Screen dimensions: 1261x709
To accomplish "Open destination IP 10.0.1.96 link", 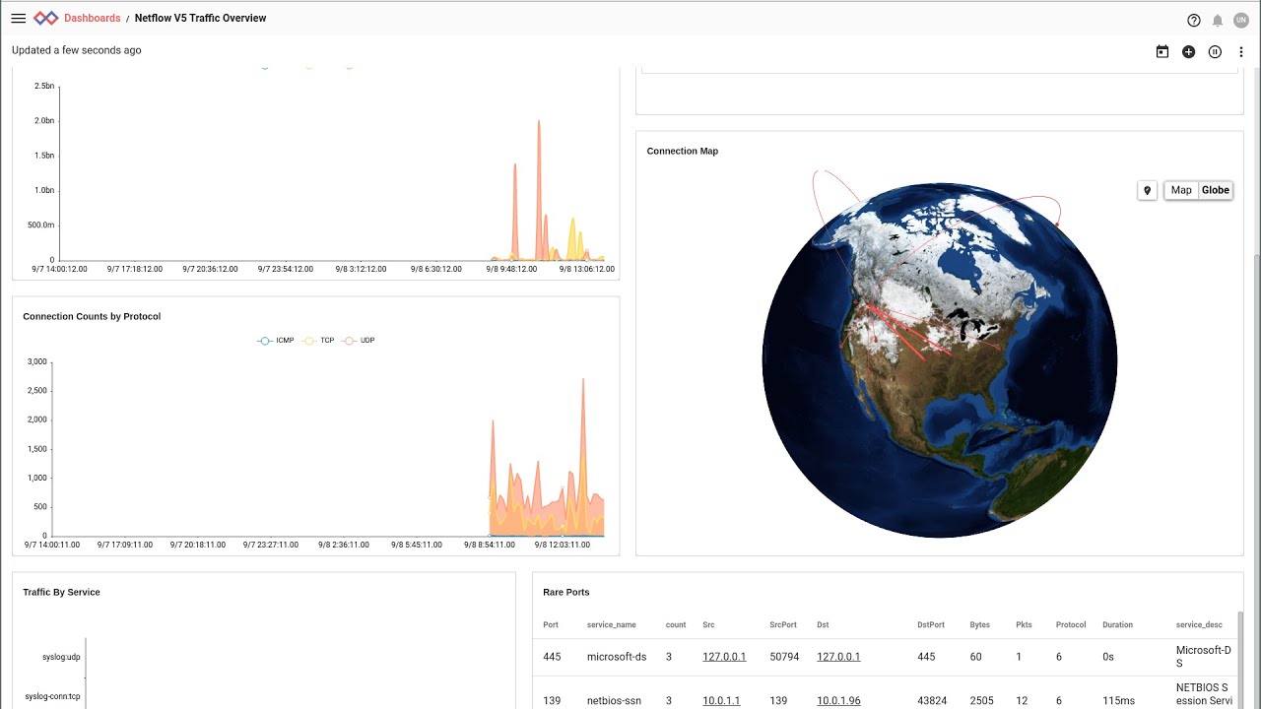I will [838, 701].
